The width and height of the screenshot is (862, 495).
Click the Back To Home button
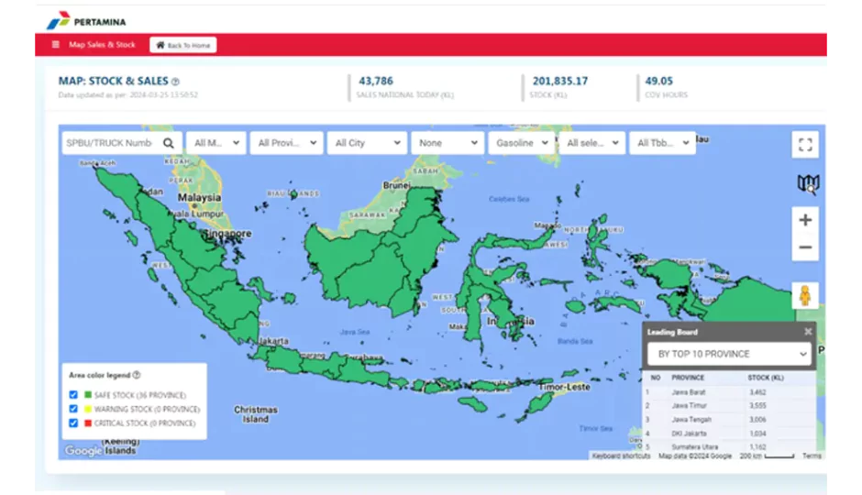click(x=183, y=45)
